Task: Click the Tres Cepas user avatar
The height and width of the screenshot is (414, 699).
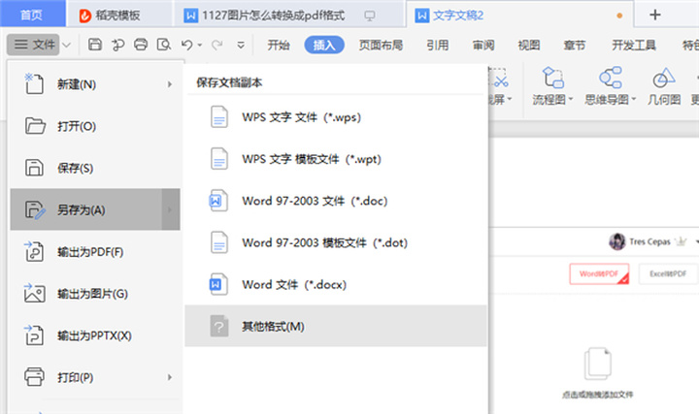Action: 617,241
